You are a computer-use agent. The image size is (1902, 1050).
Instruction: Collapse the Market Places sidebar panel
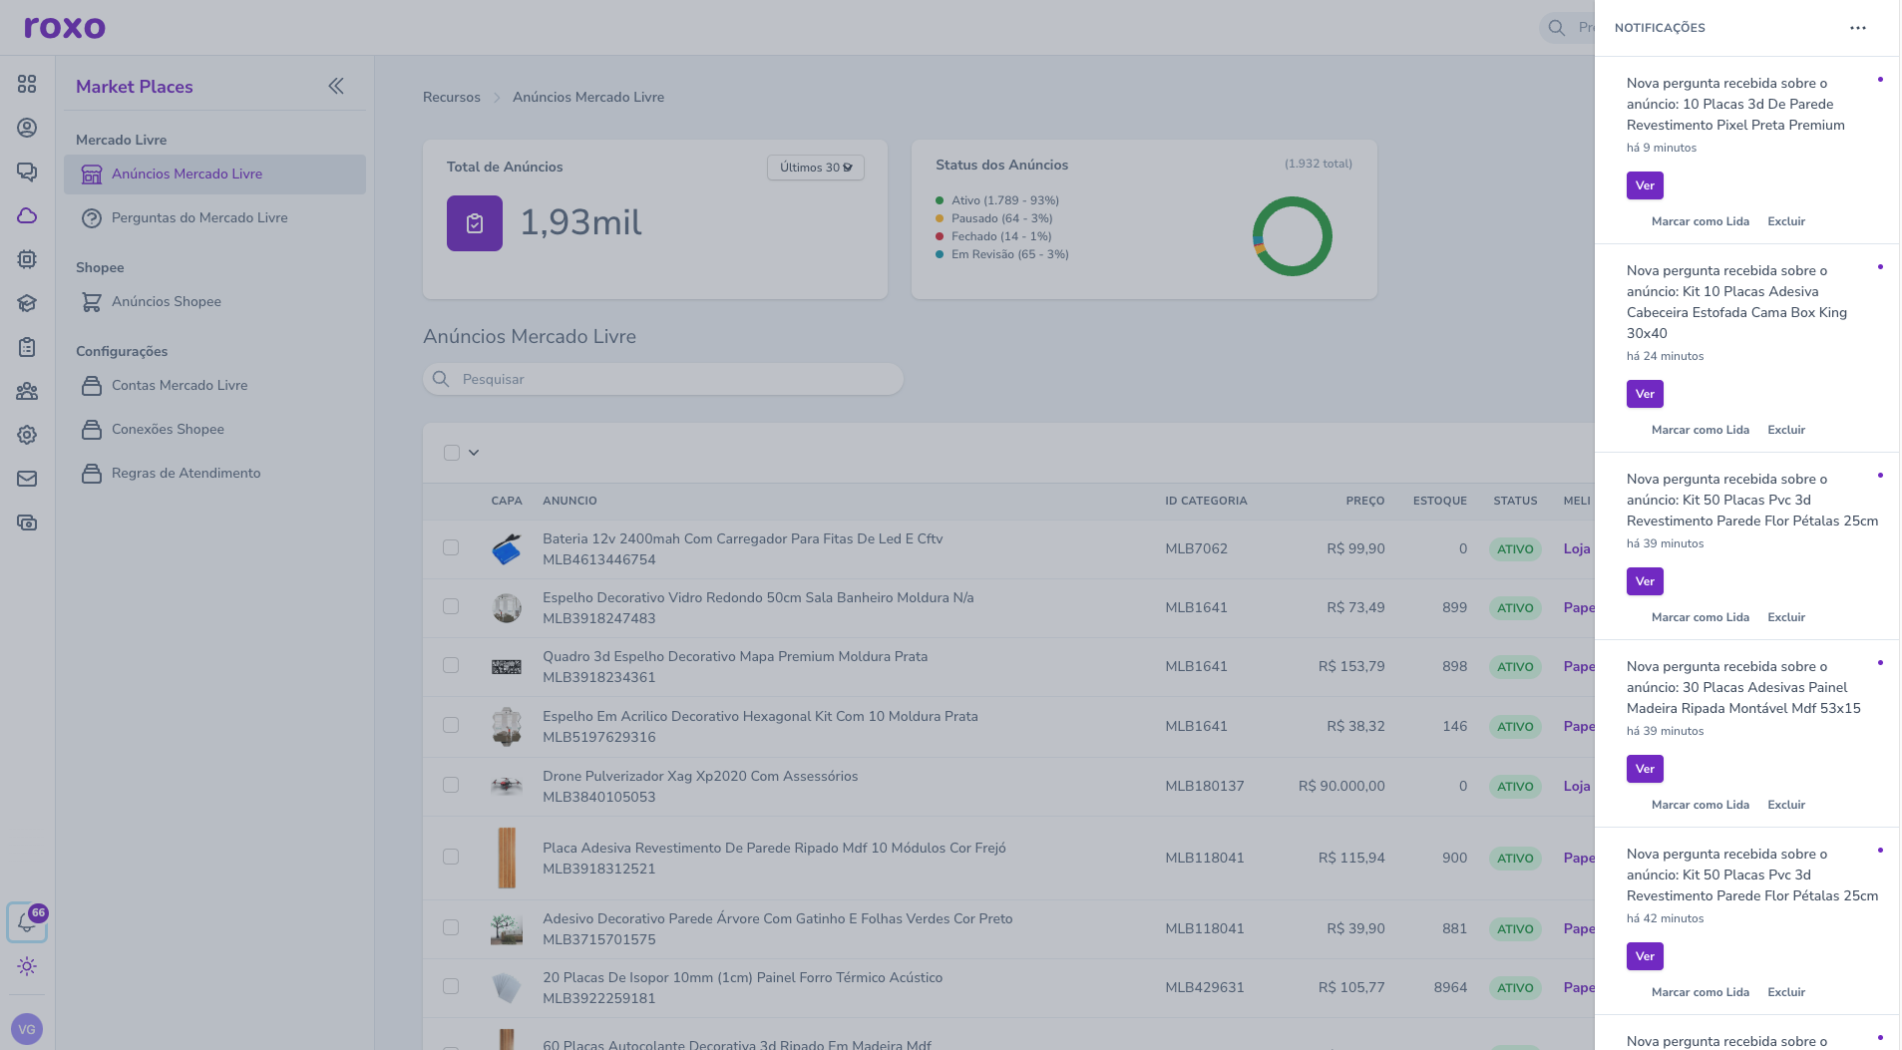point(336,86)
